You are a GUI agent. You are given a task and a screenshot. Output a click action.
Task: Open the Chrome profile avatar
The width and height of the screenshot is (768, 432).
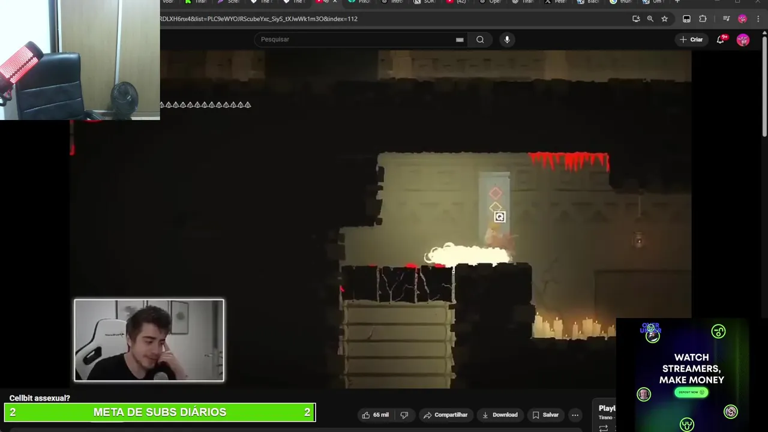coord(743,19)
